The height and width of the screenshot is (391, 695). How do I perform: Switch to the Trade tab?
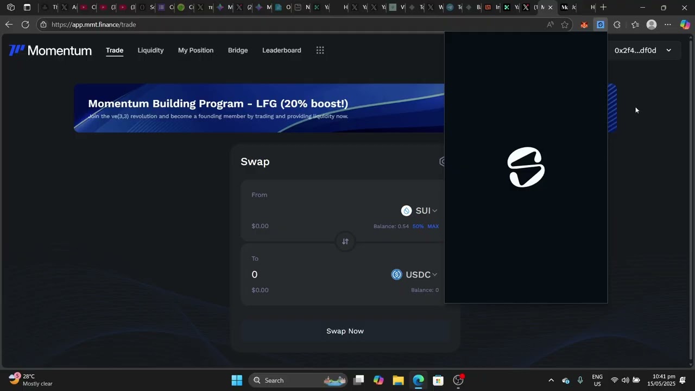tap(115, 50)
